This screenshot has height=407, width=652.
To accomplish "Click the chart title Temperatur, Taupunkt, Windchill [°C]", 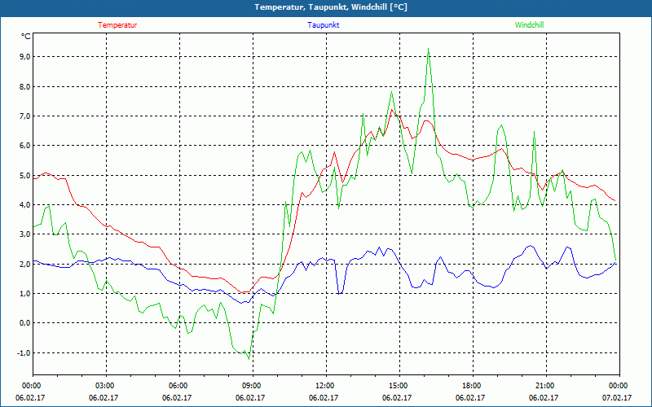I will [x=331, y=7].
